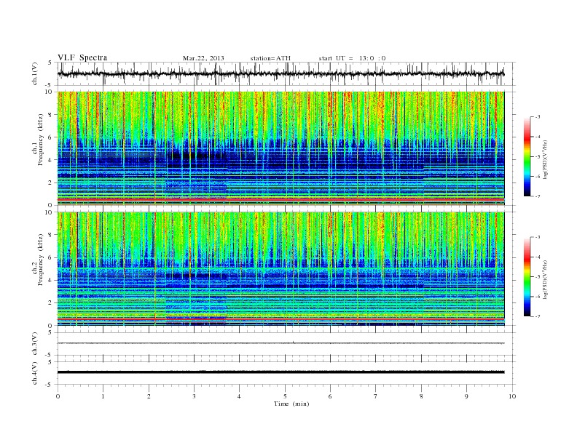The height and width of the screenshot is (445, 577).
Task: Click the "-7" tick on ch.1 colorbar
Action: (538, 197)
